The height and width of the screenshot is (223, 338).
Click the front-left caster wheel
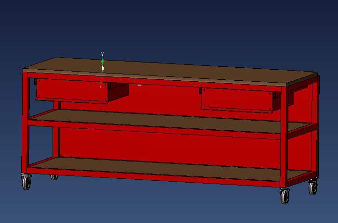tap(27, 182)
